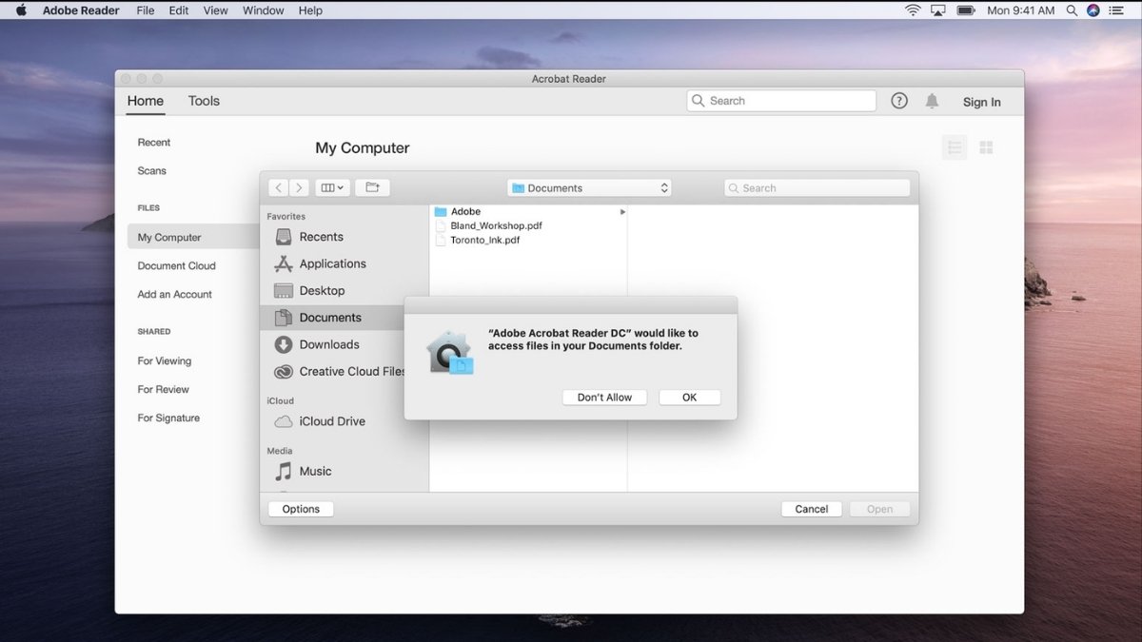Image resolution: width=1142 pixels, height=642 pixels.
Task: Click Don't Allow in the permission dialog
Action: (604, 398)
